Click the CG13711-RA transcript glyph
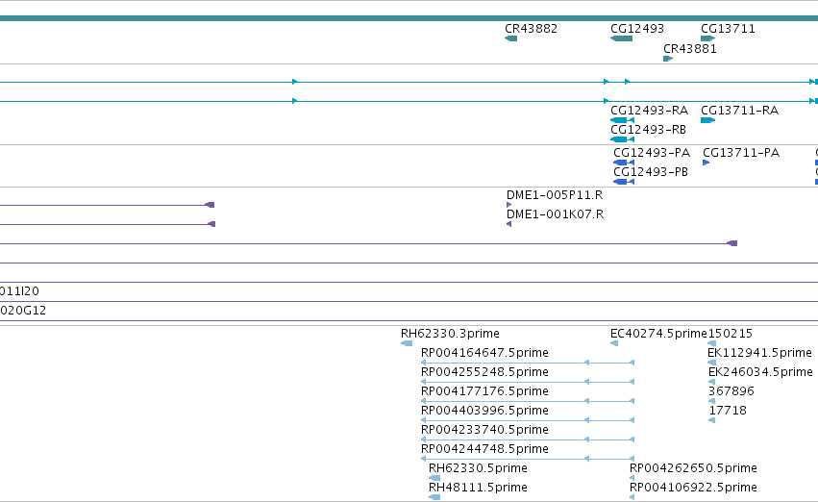Screen dimensions: 818x502 [707, 120]
